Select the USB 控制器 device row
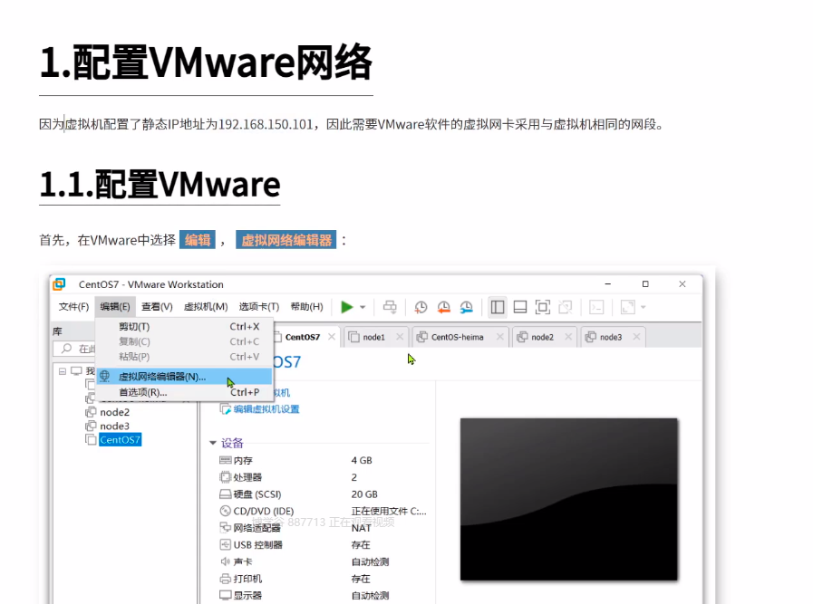This screenshot has height=604, width=813. (323, 545)
